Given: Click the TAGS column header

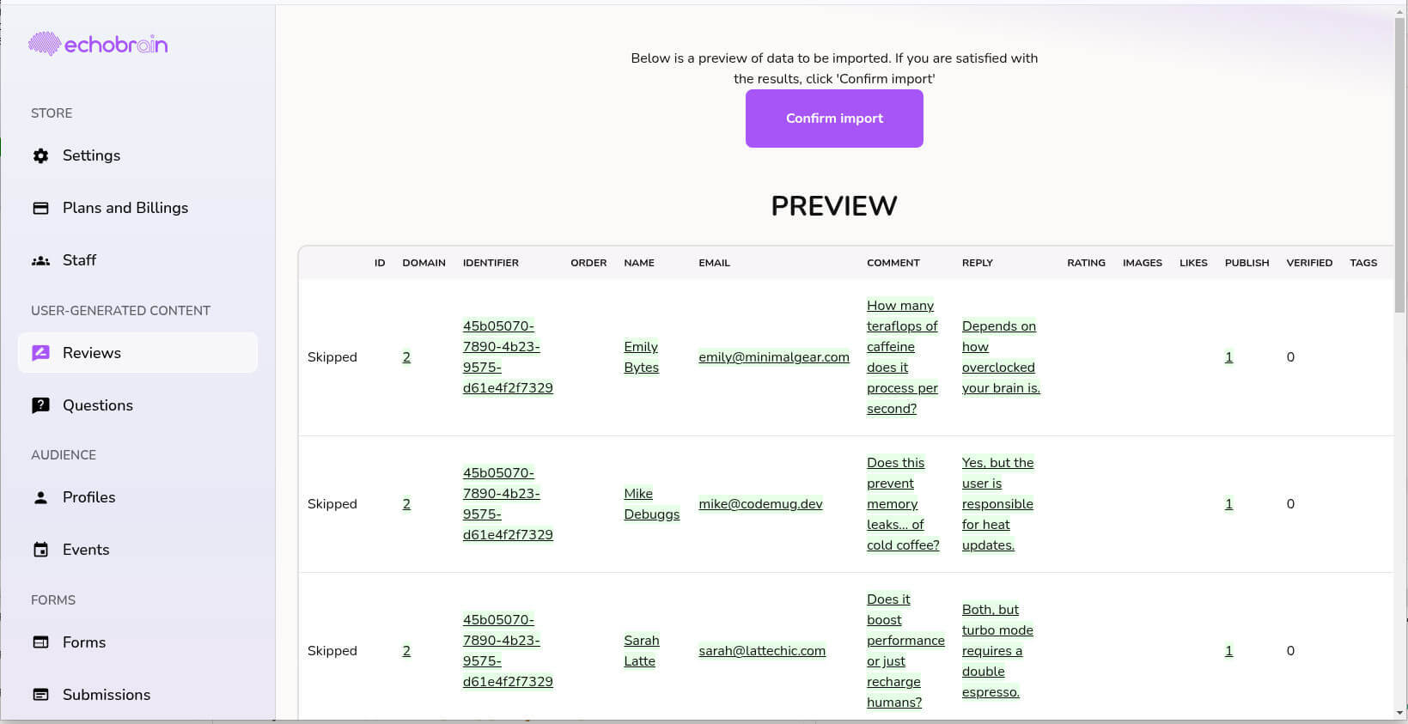Looking at the screenshot, I should point(1363,263).
